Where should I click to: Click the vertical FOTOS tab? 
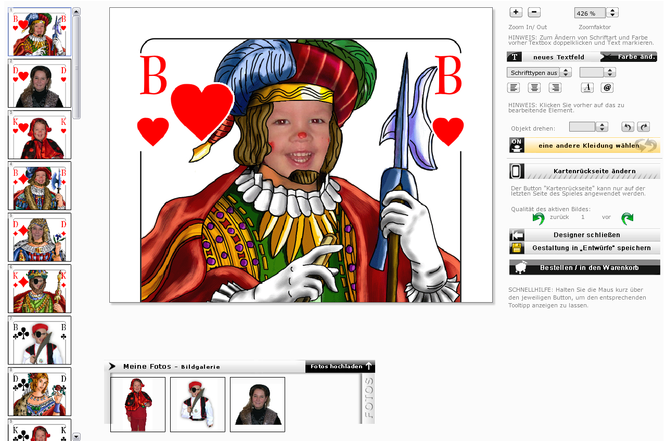(368, 398)
